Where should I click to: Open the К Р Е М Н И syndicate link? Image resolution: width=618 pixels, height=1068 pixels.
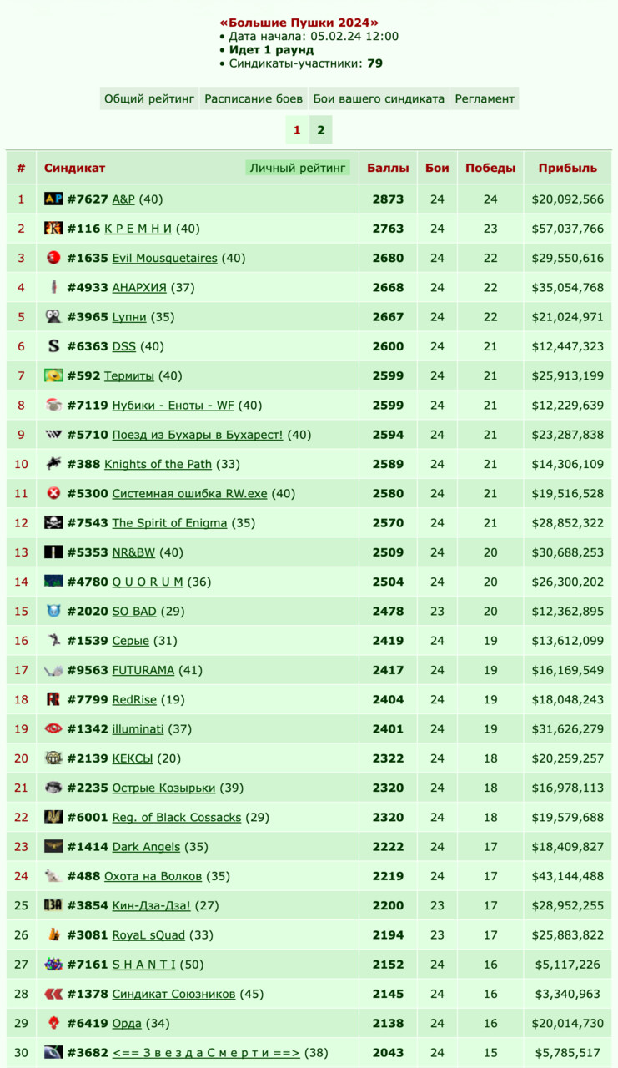tap(138, 229)
